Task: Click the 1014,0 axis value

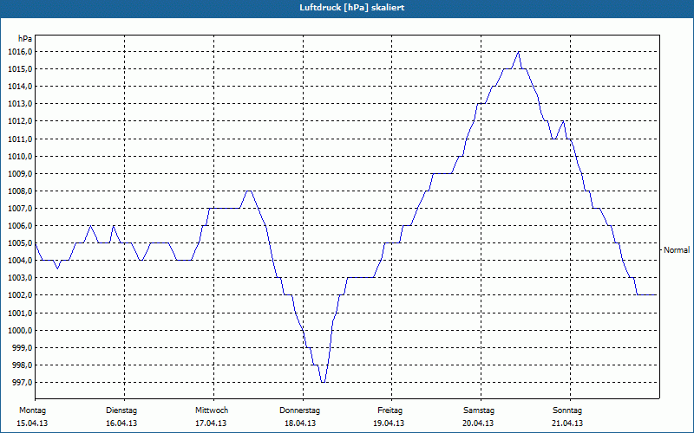Action: click(20, 86)
